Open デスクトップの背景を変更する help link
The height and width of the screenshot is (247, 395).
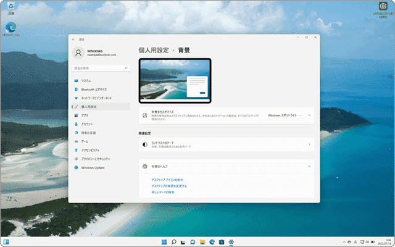coord(169,186)
